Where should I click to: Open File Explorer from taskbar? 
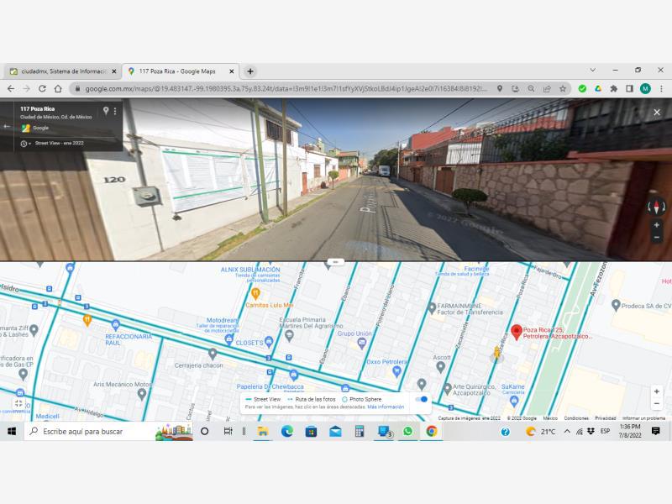[x=262, y=431]
